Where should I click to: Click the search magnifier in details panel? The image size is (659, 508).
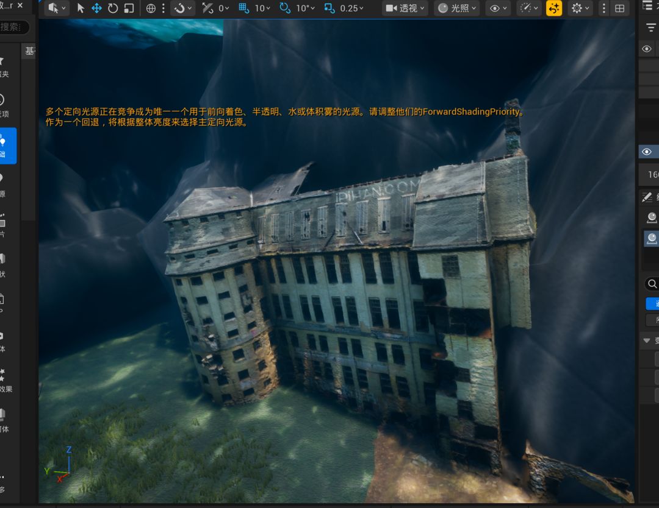pyautogui.click(x=652, y=284)
